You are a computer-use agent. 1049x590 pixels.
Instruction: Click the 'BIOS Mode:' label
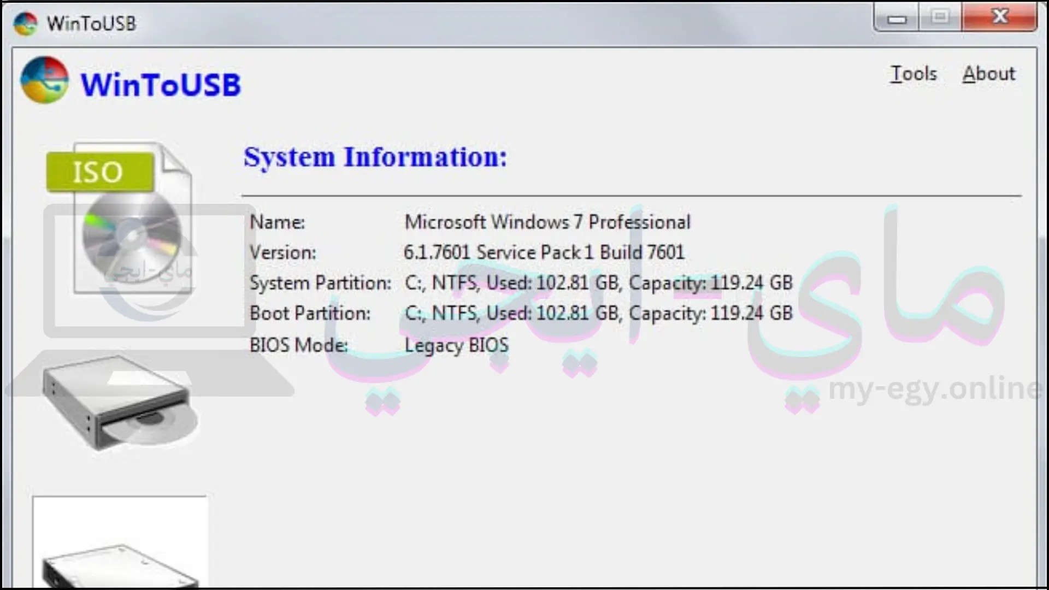pos(299,345)
